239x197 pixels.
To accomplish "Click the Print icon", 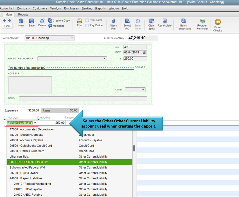I will pyautogui.click(x=79, y=21).
